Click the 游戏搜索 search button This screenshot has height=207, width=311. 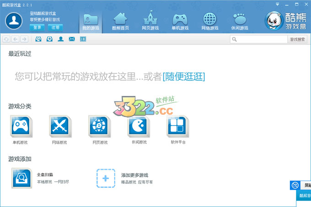pyautogui.click(x=297, y=39)
